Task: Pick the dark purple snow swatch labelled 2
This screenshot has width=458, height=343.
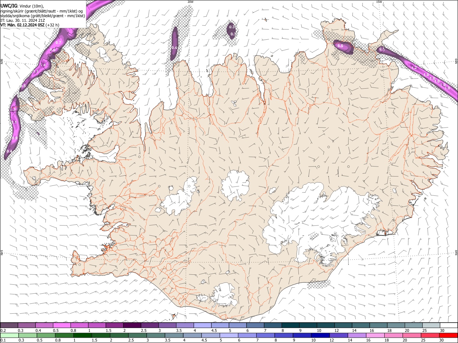Action: tap(132, 325)
